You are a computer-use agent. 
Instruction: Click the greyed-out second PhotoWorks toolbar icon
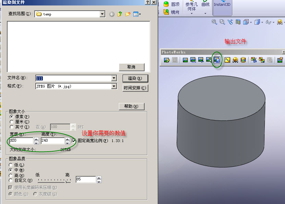(x=175, y=60)
